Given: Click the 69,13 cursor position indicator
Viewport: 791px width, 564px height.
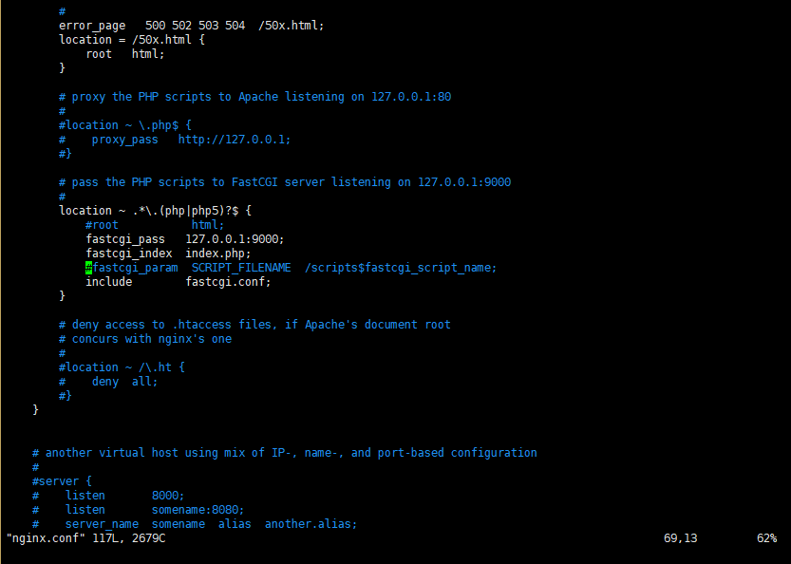Looking at the screenshot, I should click(681, 538).
